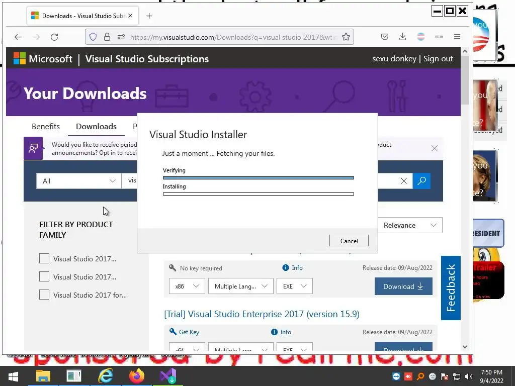Click the scroll down arrow of the page
515x386 pixels.
pyautogui.click(x=465, y=347)
